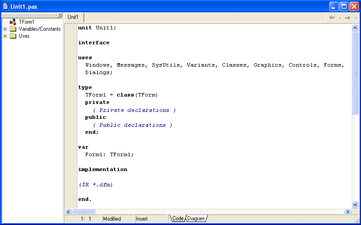Select the Uses tree label
Image resolution: width=361 pixels, height=225 pixels.
click(24, 36)
